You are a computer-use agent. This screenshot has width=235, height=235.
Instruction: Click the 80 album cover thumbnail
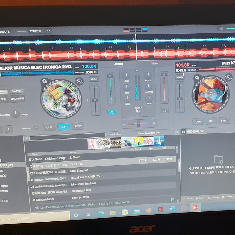click(148, 141)
